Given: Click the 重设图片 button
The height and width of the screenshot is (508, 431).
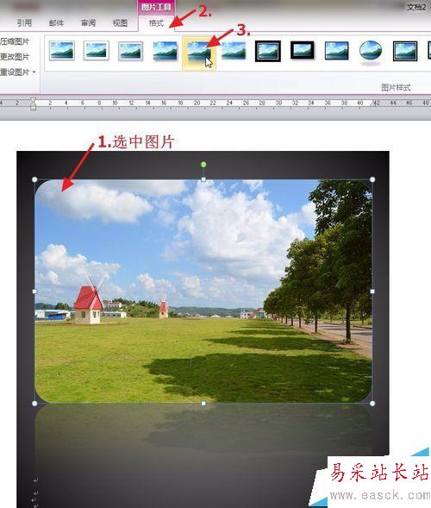Looking at the screenshot, I should (15, 72).
